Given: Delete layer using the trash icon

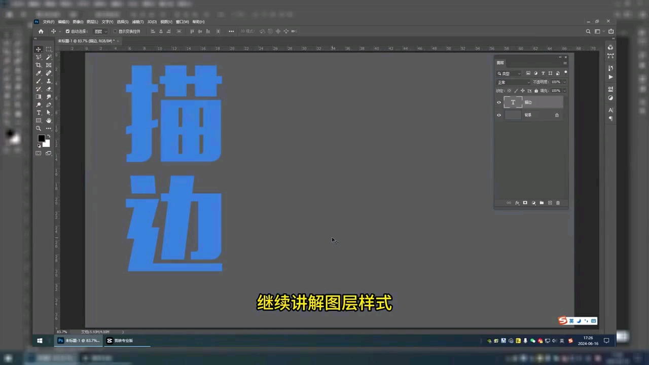Looking at the screenshot, I should click(x=558, y=203).
